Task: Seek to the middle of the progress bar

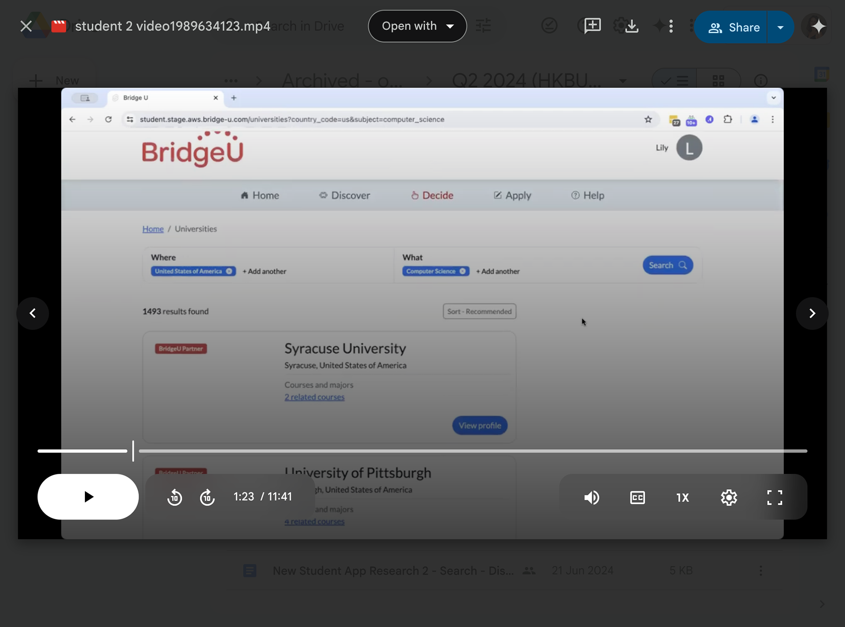Action: pos(422,451)
